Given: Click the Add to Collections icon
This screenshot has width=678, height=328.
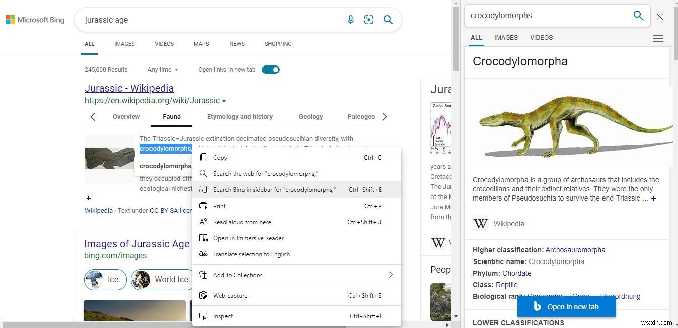Looking at the screenshot, I should (203, 275).
